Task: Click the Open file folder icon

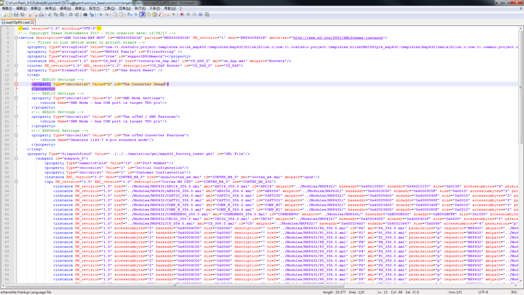Action: coord(10,14)
